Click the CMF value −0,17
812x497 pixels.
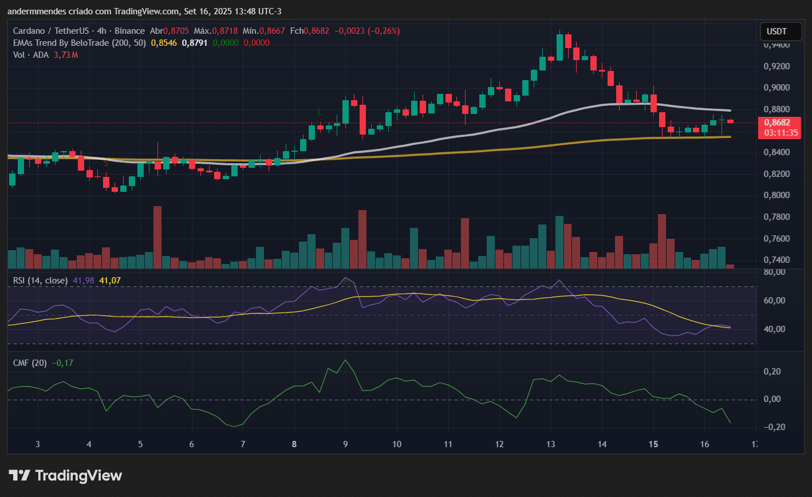click(x=62, y=362)
